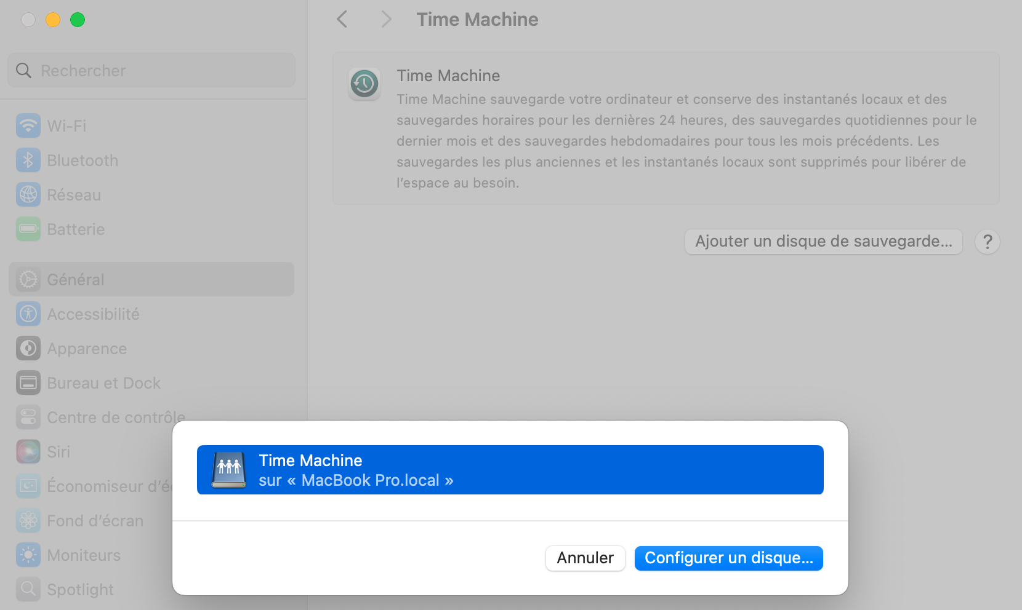Viewport: 1022px width, 610px height.
Task: Open the Centre de contrôle icon
Action: (x=28, y=418)
